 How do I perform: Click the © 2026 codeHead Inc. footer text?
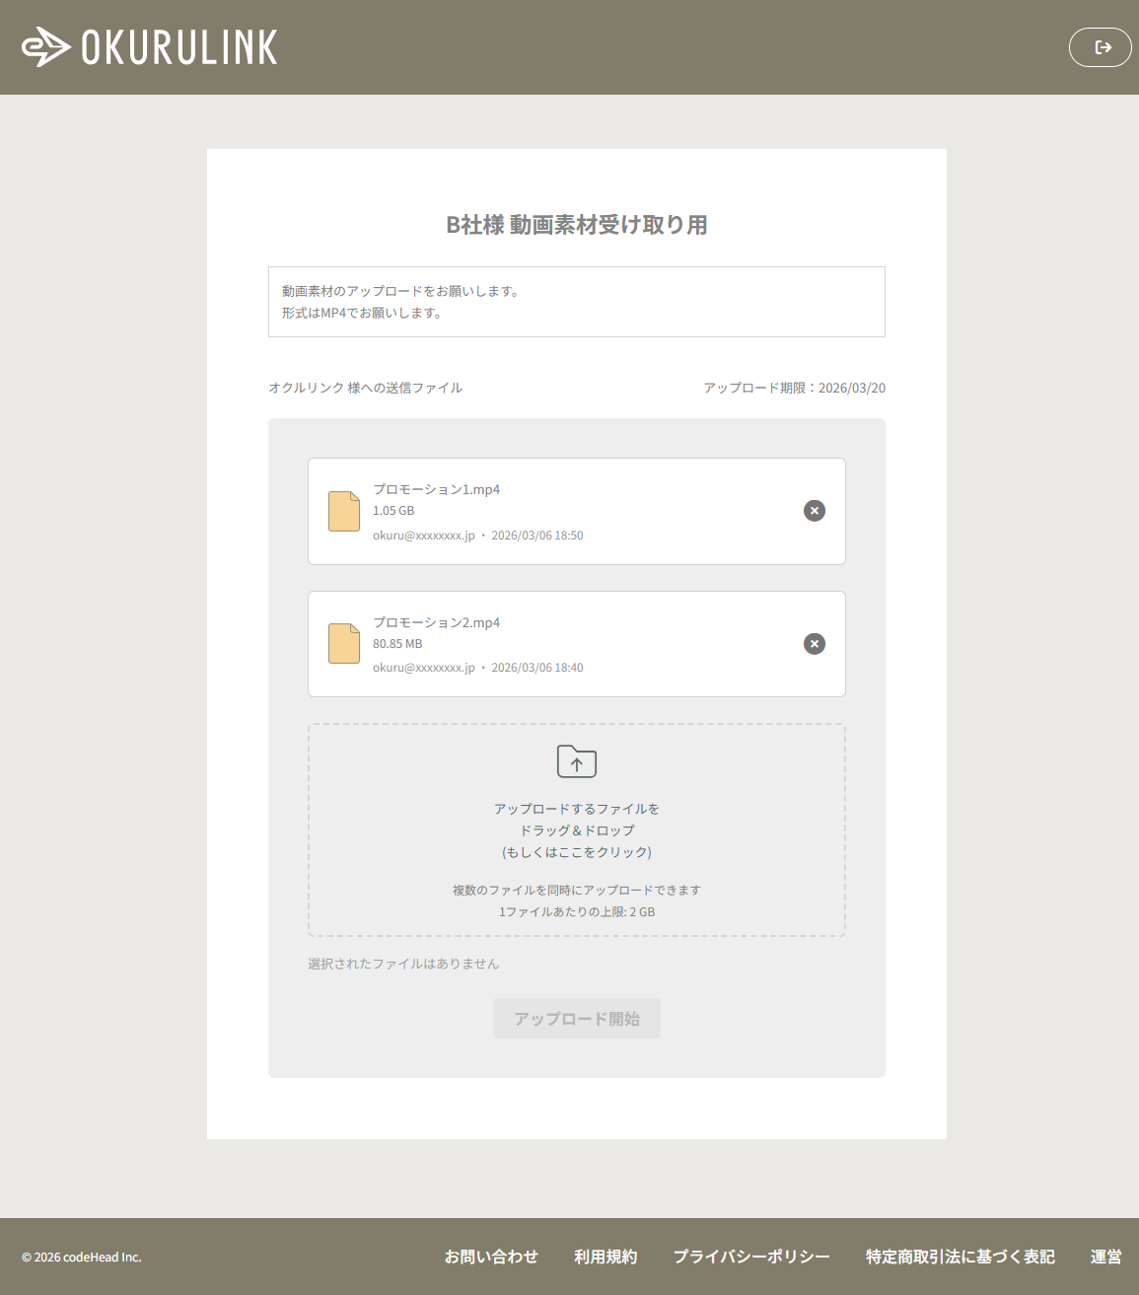(x=81, y=1258)
